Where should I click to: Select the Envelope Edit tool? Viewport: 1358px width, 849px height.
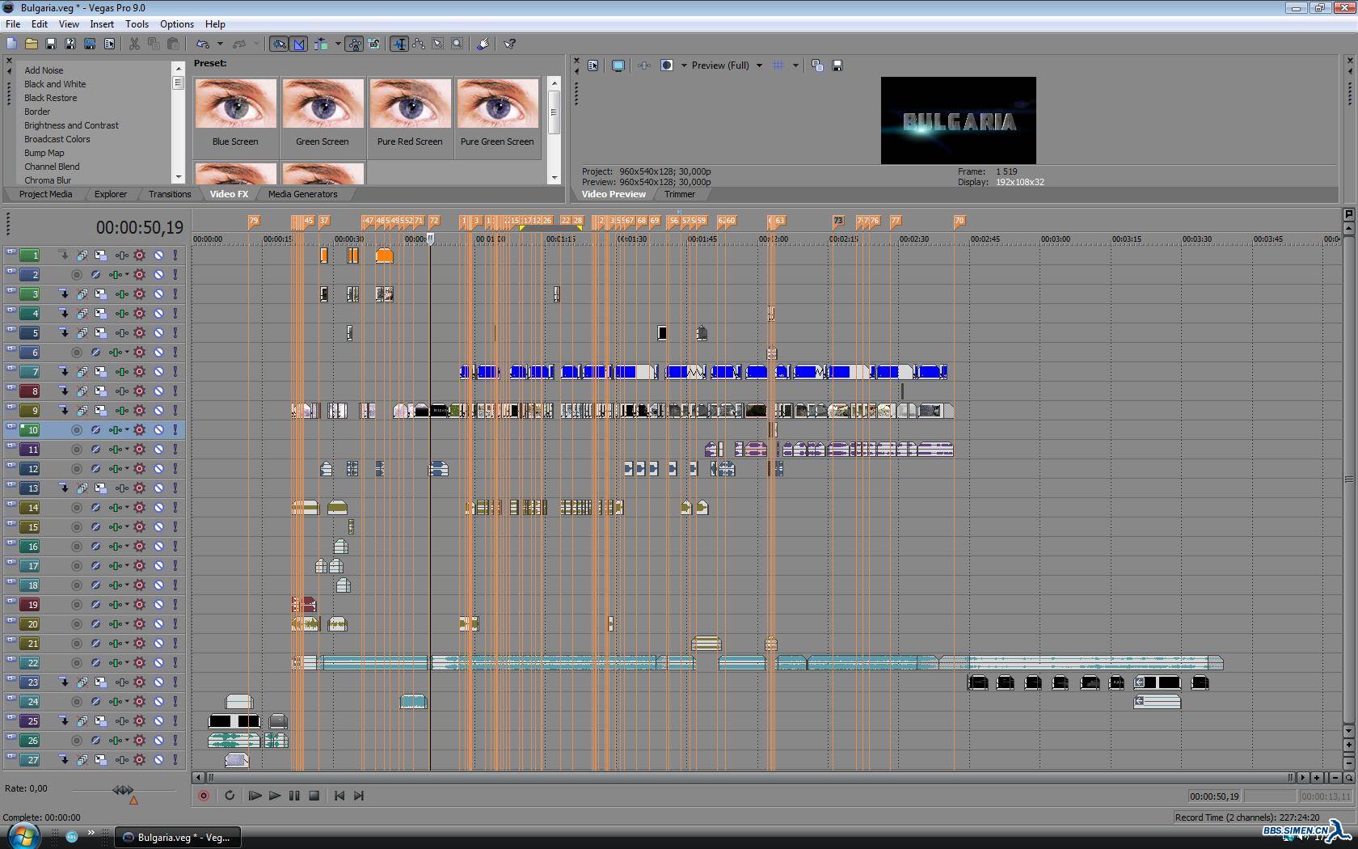419,44
